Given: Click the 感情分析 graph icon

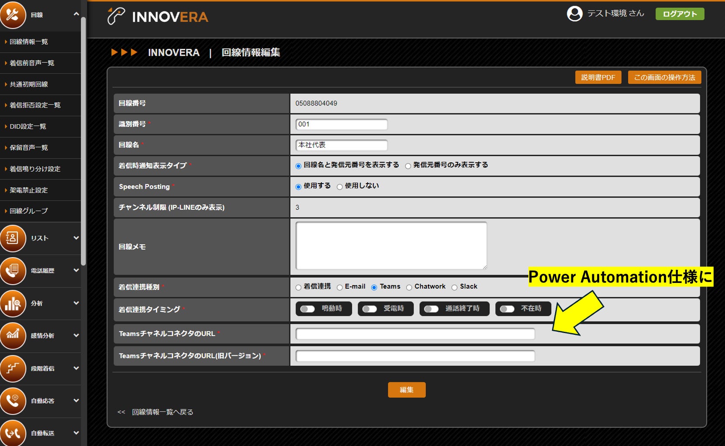Looking at the screenshot, I should tap(13, 336).
